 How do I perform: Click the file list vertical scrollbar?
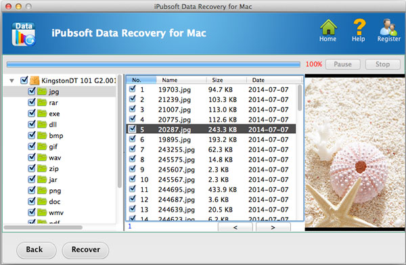[300, 98]
